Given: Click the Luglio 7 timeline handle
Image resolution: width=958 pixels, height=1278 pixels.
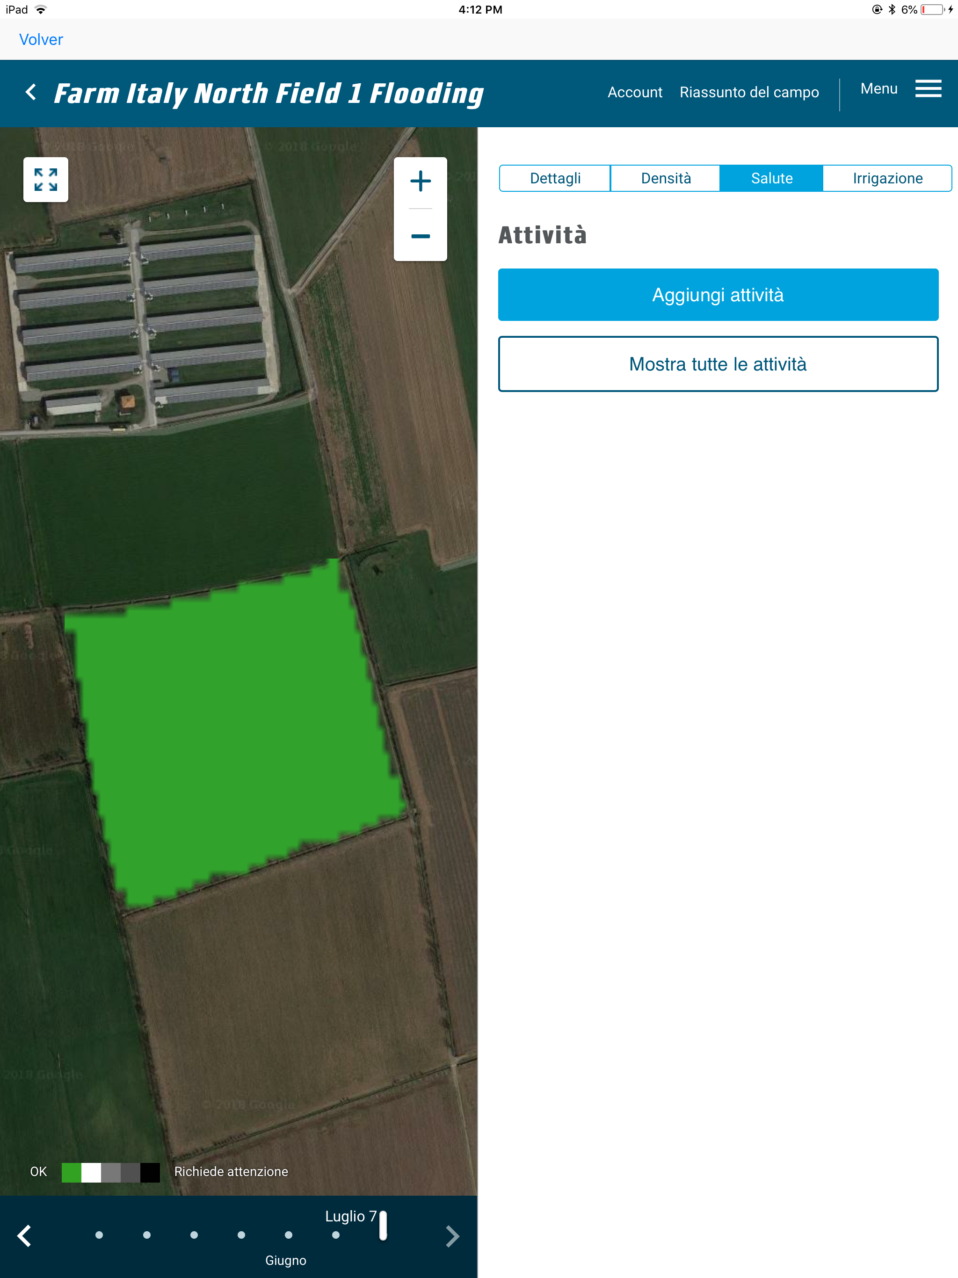Looking at the screenshot, I should (x=383, y=1226).
